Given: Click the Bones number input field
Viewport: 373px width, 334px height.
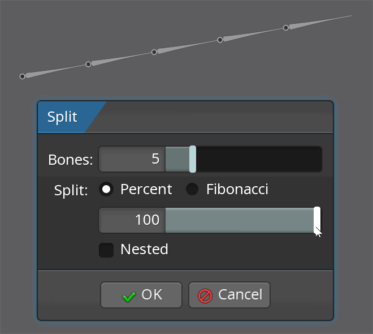Looking at the screenshot, I should (132, 159).
